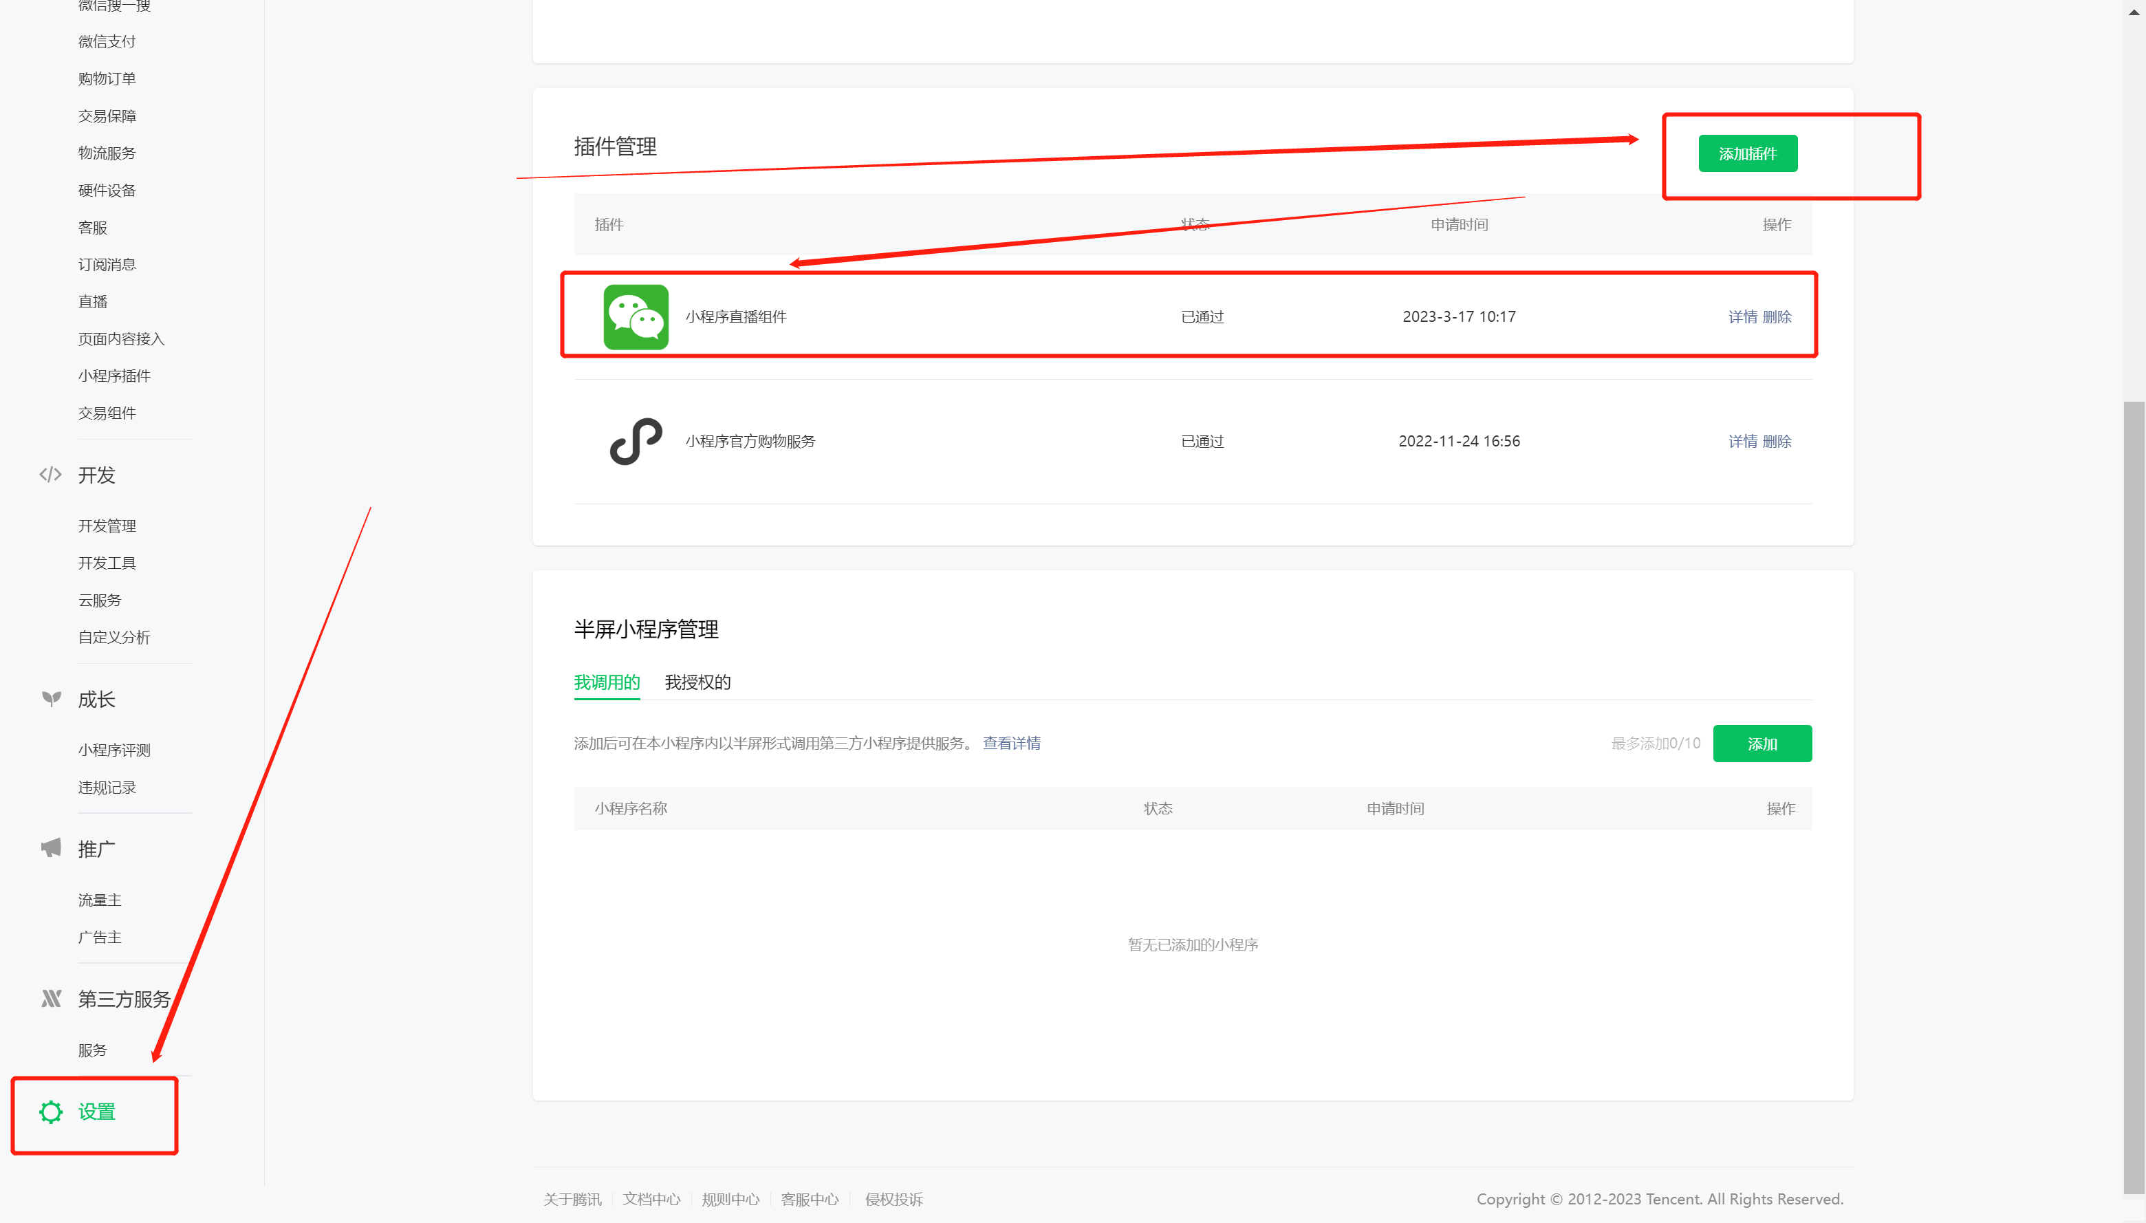Viewport: 2146px width, 1223px height.
Task: Go to 开发管理 sidebar item
Action: click(x=107, y=526)
